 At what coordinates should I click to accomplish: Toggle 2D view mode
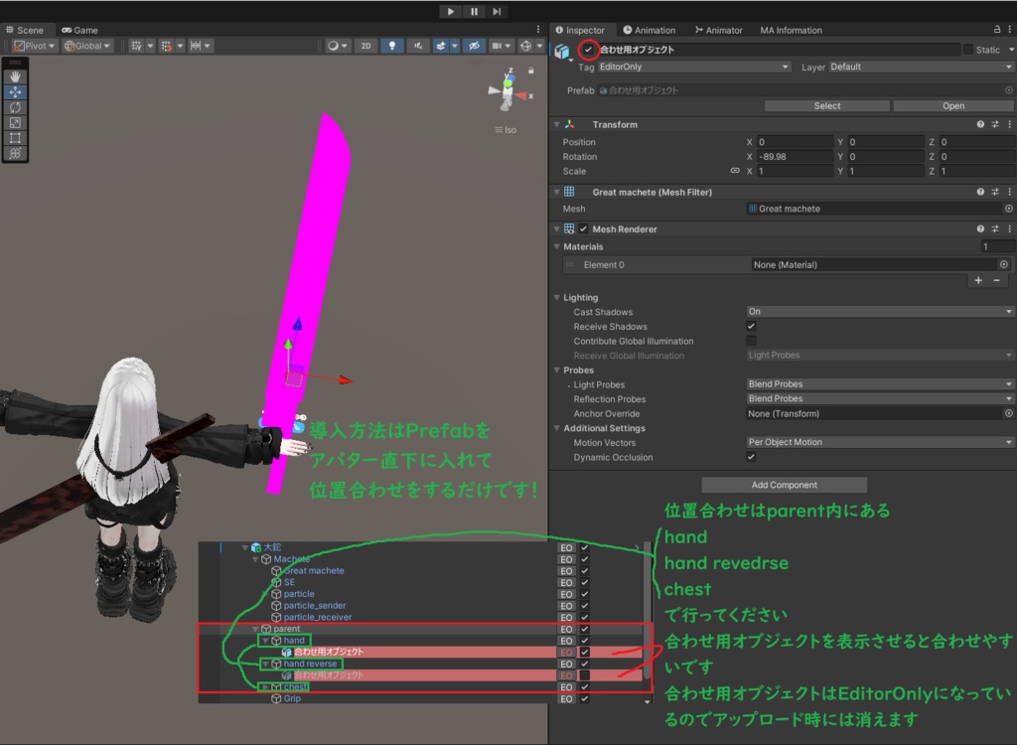(365, 46)
